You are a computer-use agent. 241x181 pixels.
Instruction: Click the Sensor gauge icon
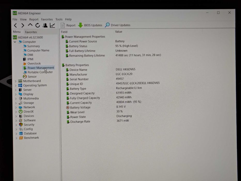click(x=25, y=77)
